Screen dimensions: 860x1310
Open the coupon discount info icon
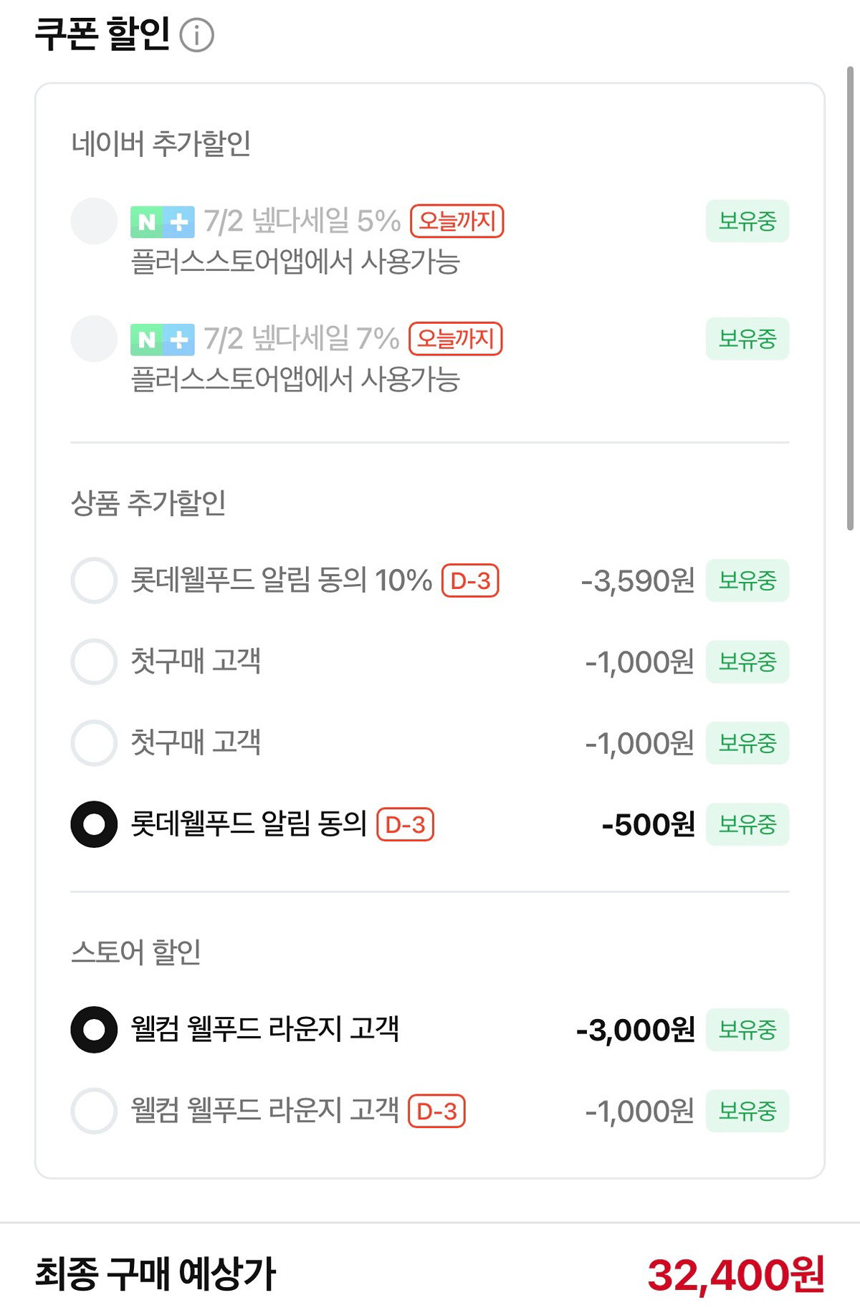tap(196, 35)
